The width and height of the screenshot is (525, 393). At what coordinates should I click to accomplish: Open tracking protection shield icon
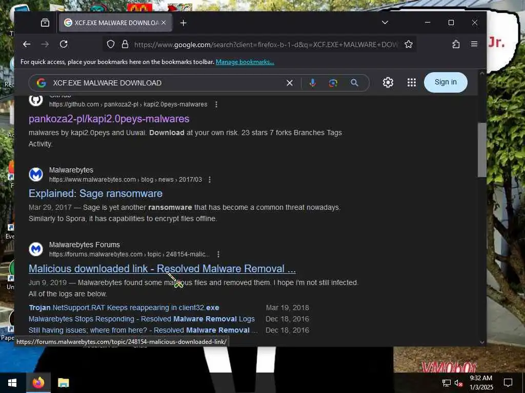(x=111, y=44)
